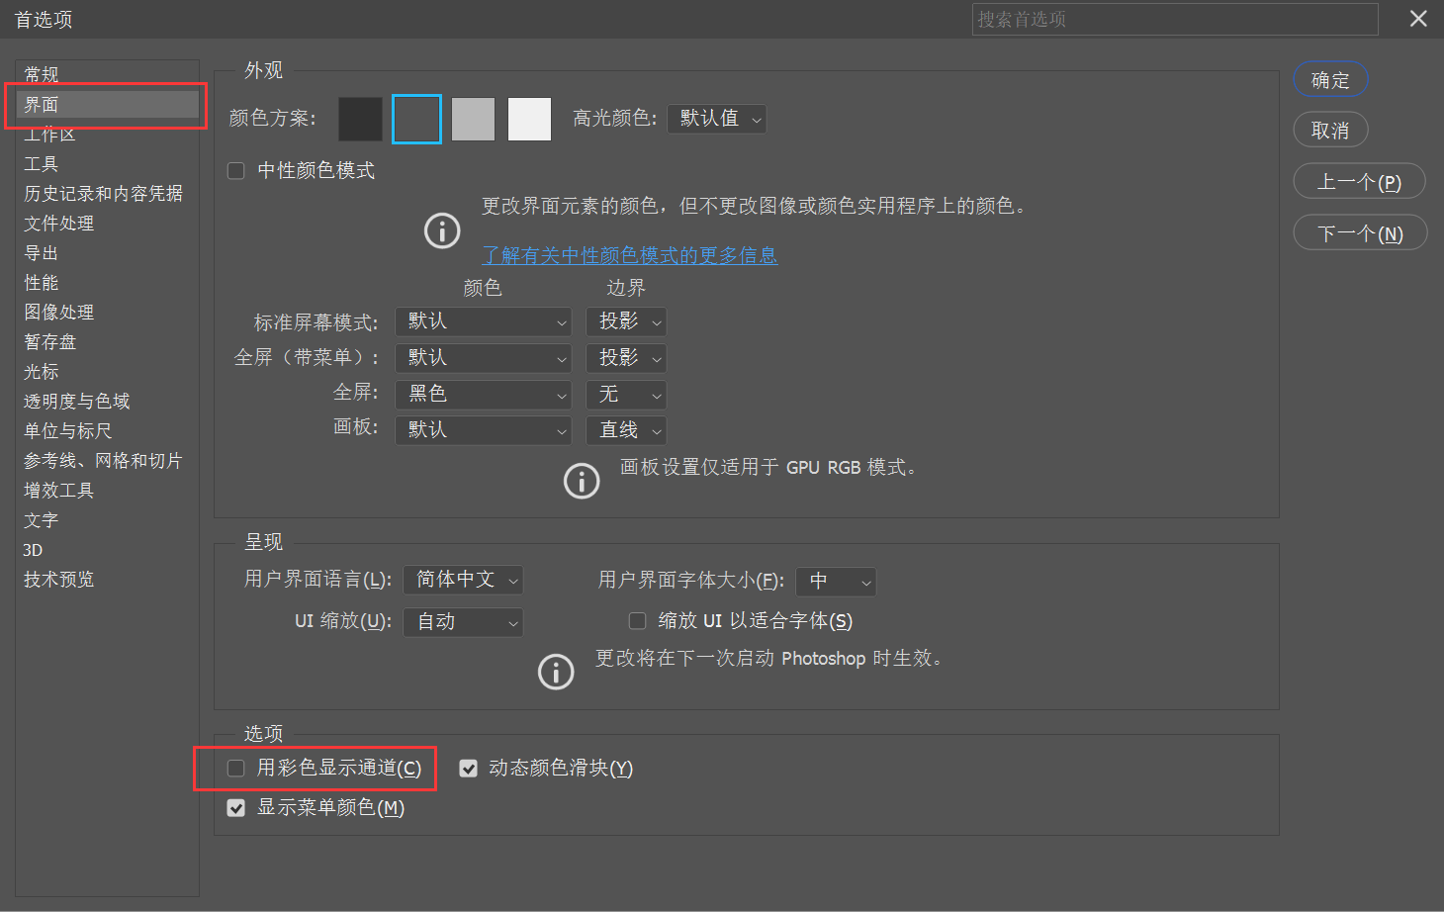Viewport: 1444px width, 912px height.
Task: Uncheck the 显示菜单颜色 checkbox
Action: pos(236,808)
